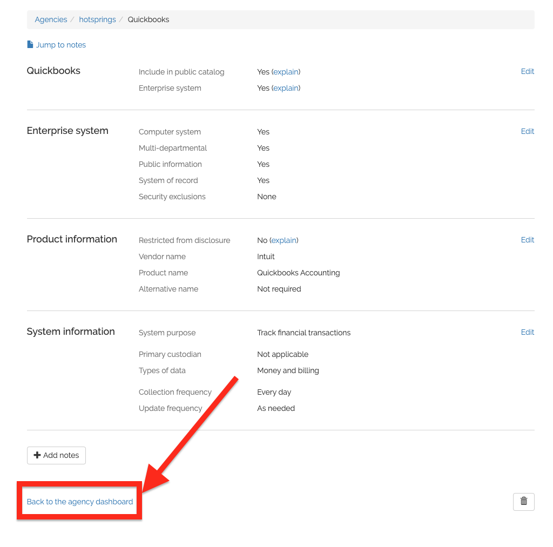This screenshot has width=553, height=547.
Task: Click the document icon beside Jump to notes
Action: [30, 44]
